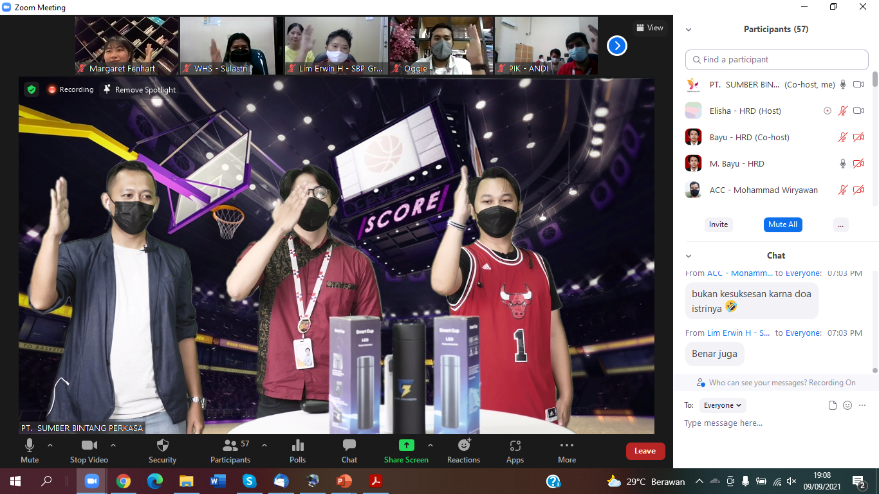Open the View layout menu

[x=649, y=28]
